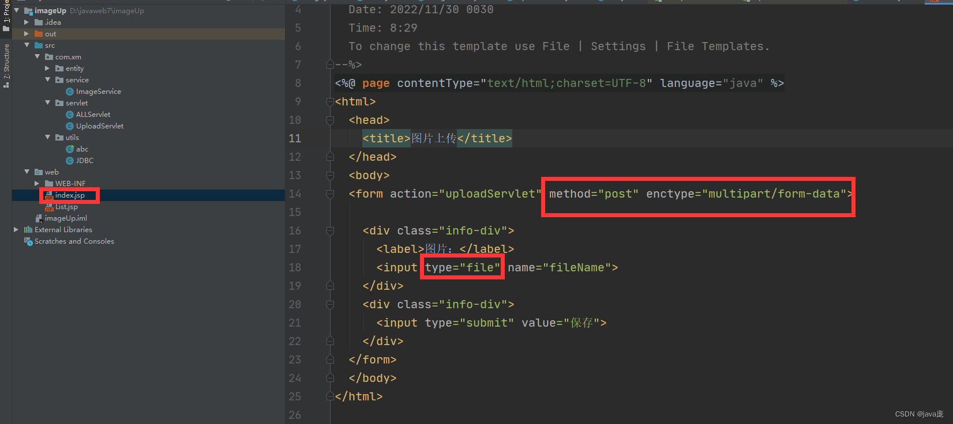Viewport: 953px width, 424px height.
Task: Click the multipart/form-data enctype value
Action: pyautogui.click(x=774, y=194)
